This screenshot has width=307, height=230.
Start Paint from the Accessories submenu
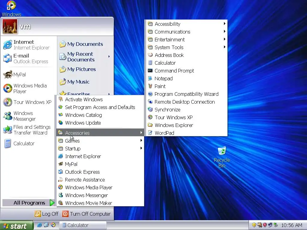coord(186,86)
